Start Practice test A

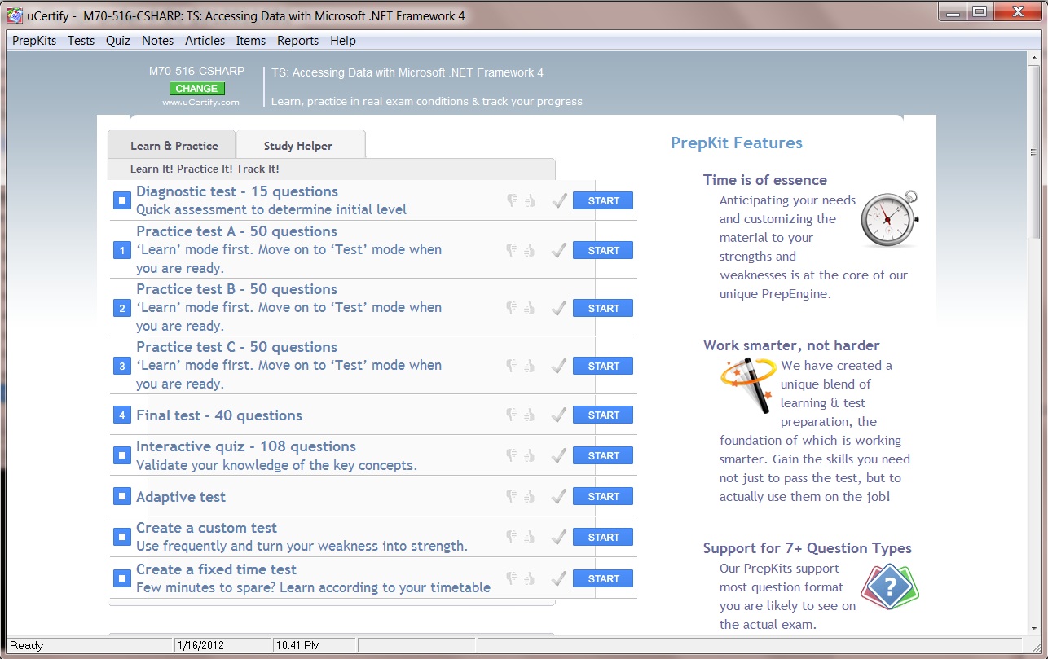tap(603, 250)
